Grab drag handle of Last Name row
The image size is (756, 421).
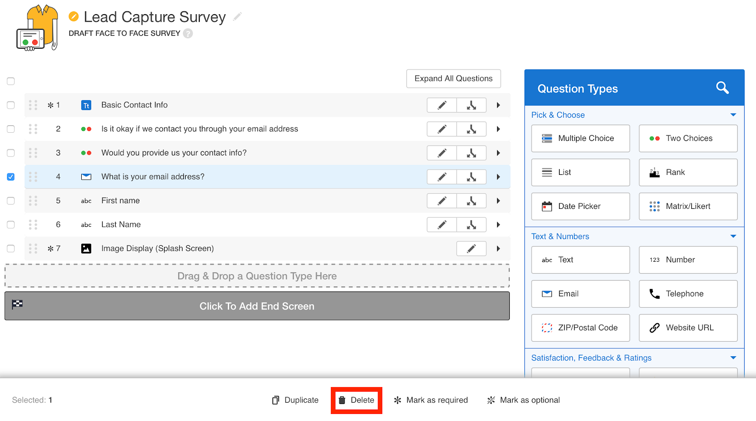(33, 224)
